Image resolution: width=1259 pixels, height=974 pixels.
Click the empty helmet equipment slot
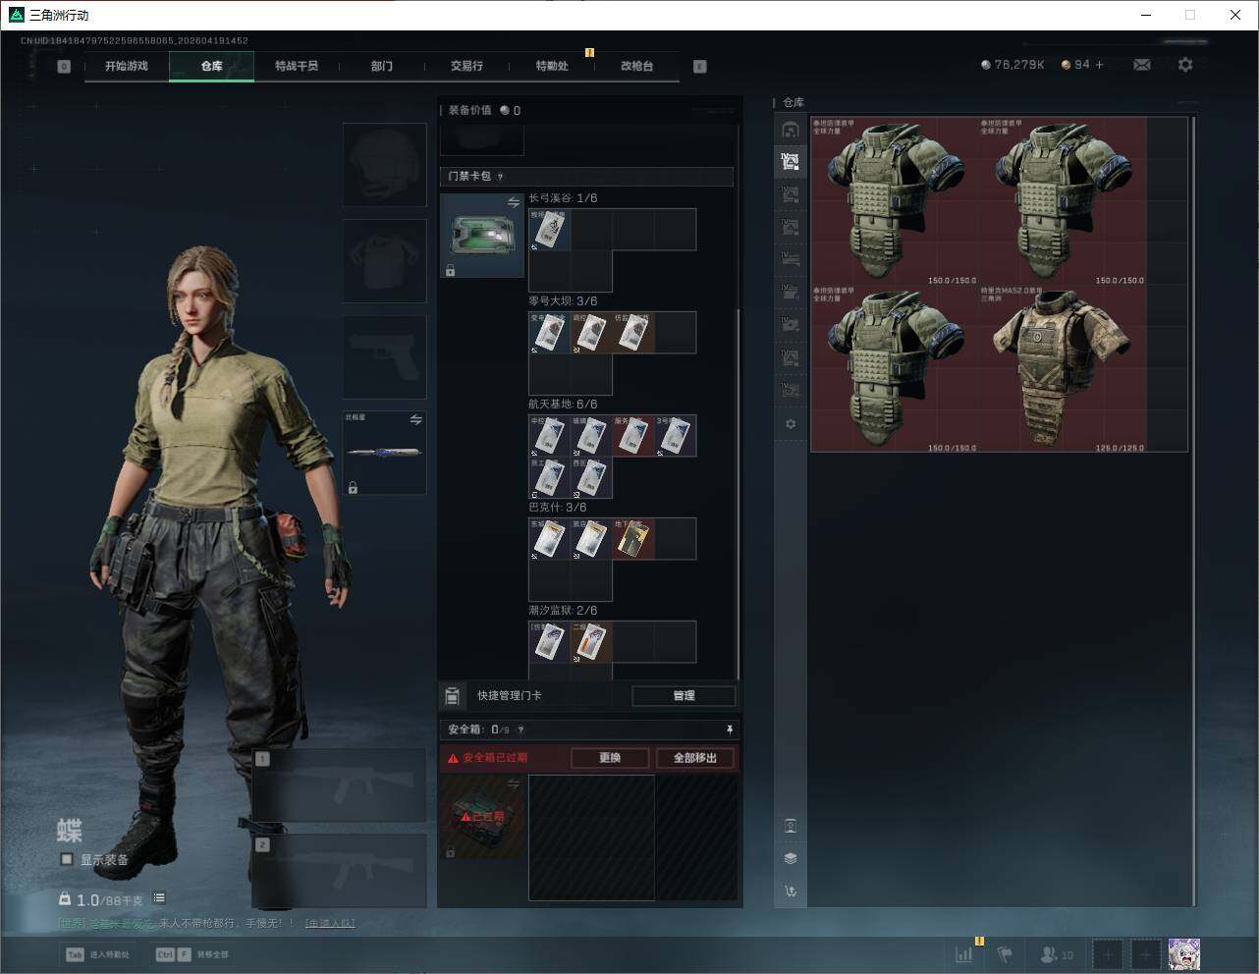pyautogui.click(x=384, y=165)
